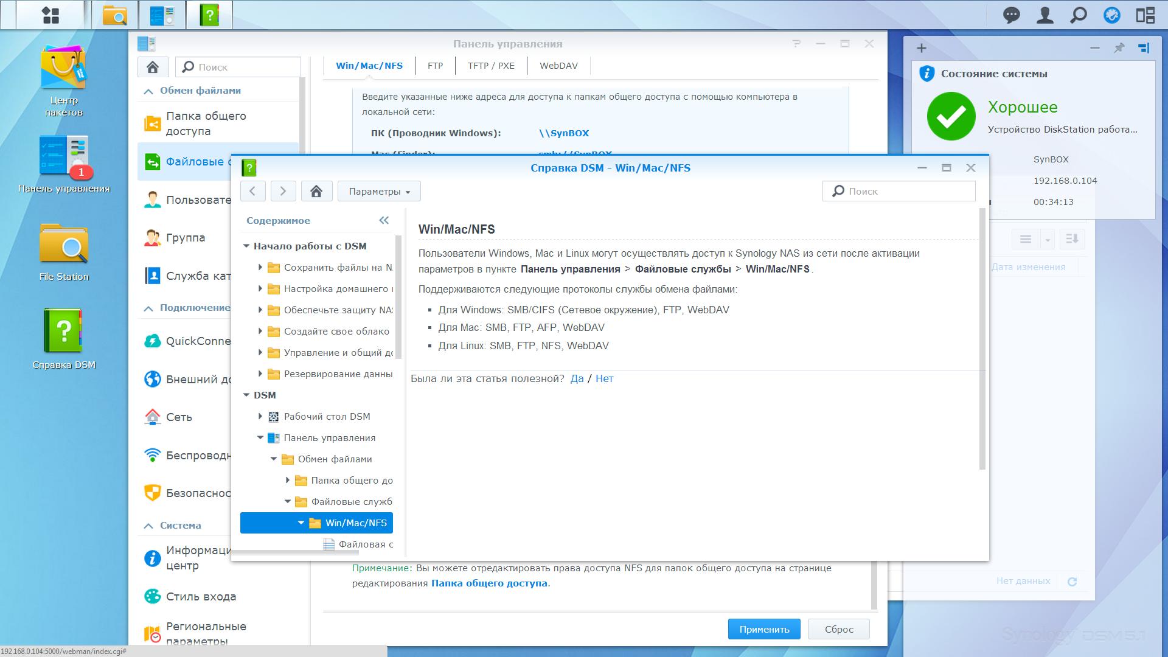Switch to the WebDAV tab
This screenshot has height=657, width=1168.
point(558,66)
